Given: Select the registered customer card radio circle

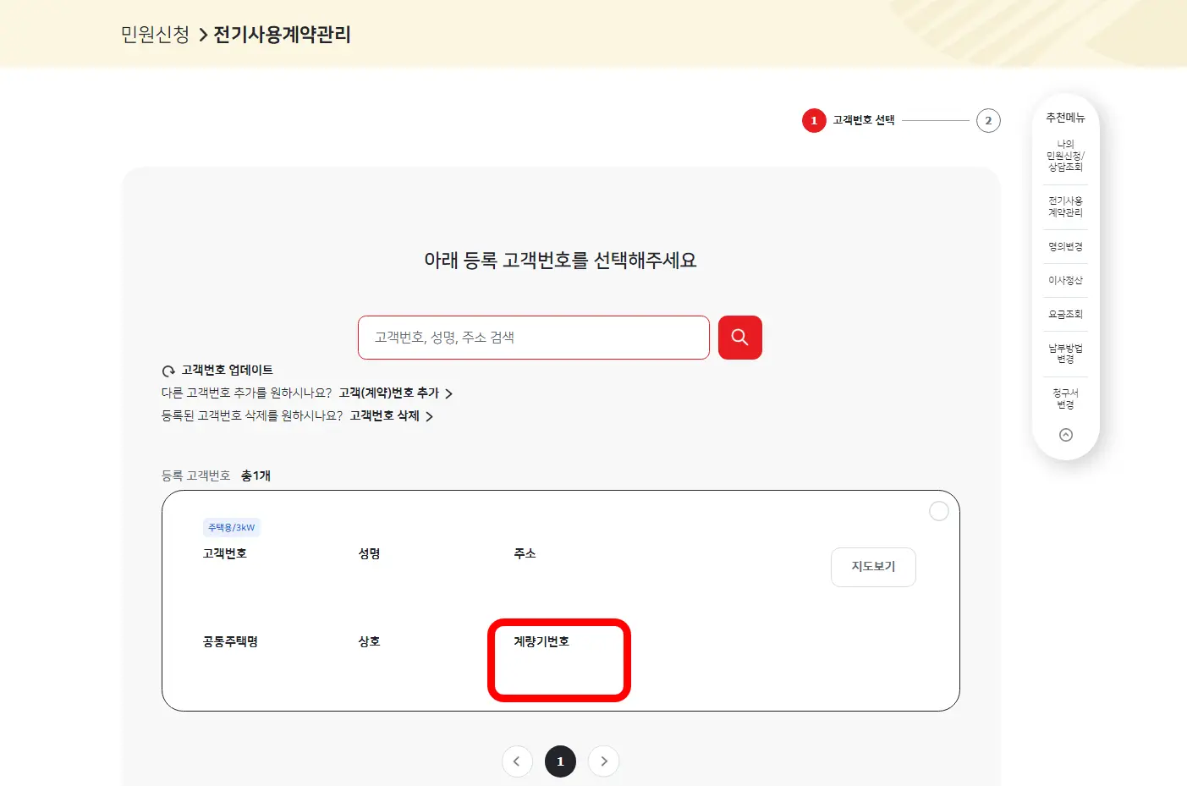Looking at the screenshot, I should point(938,510).
